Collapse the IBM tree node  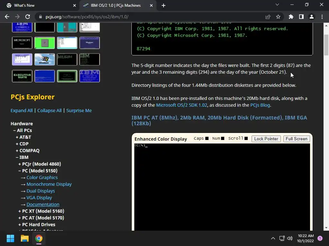22,157
